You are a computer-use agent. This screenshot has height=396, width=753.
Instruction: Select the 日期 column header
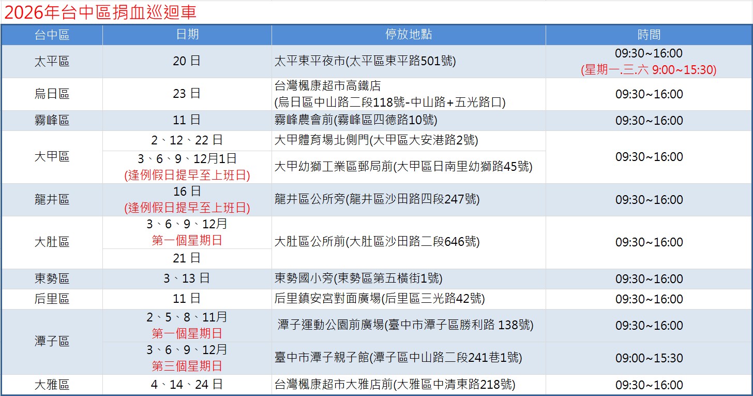[x=187, y=35]
